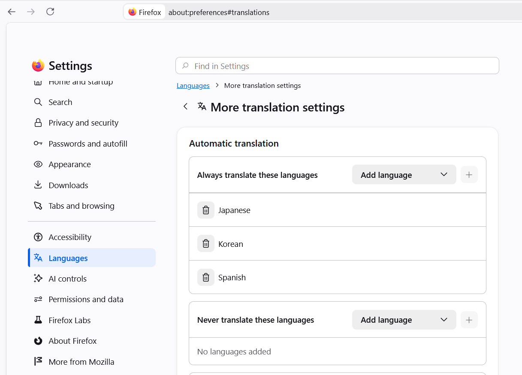The image size is (522, 375).
Task: Click the Korean language row text
Action: tap(231, 244)
